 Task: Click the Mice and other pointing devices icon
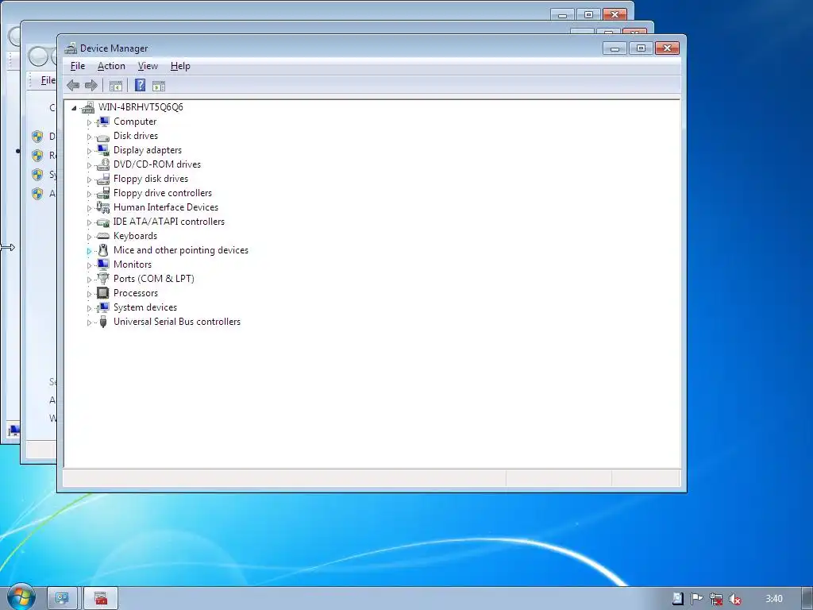(x=103, y=250)
